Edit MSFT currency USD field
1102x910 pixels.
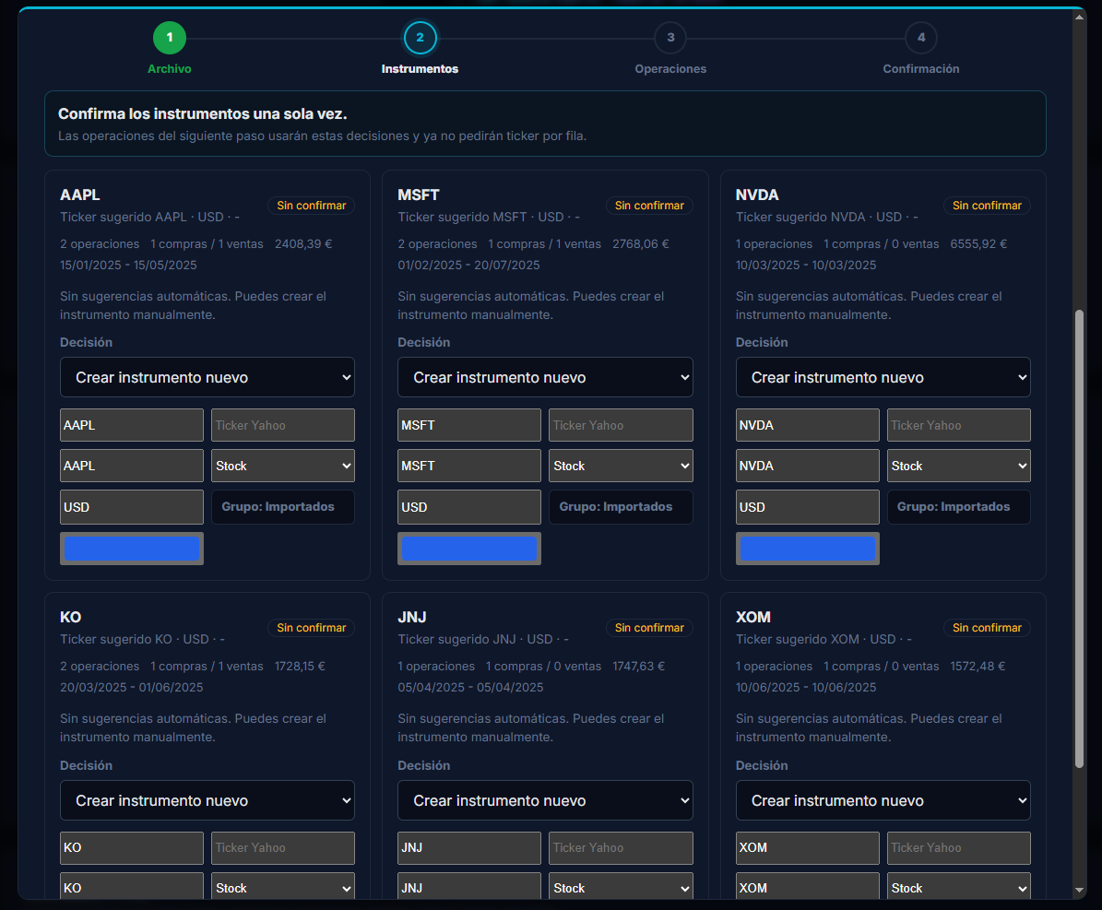469,507
